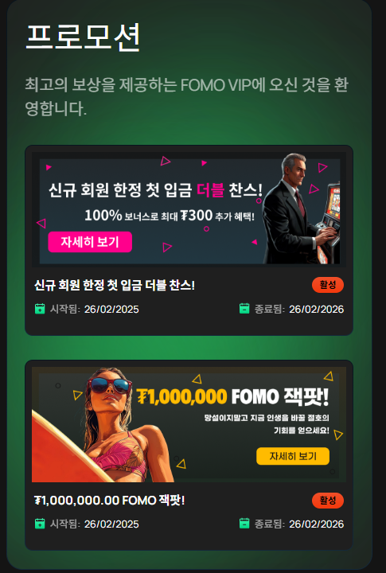Image resolution: width=386 pixels, height=573 pixels.
Task: Click the pink 자세히 보기 button
Action: pos(90,242)
